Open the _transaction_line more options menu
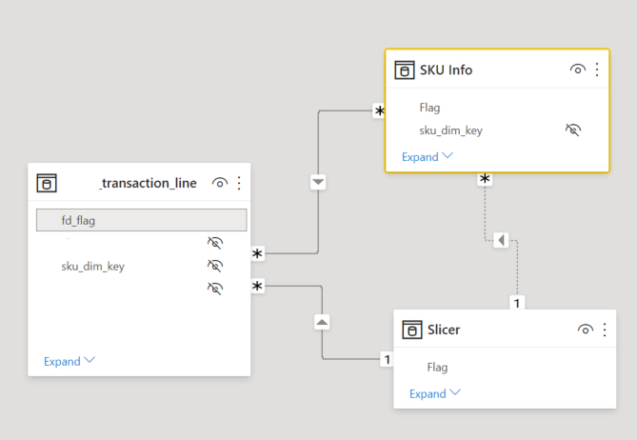The width and height of the screenshot is (637, 440). pos(239,183)
